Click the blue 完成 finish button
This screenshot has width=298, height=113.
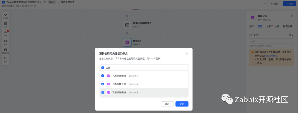289,4
